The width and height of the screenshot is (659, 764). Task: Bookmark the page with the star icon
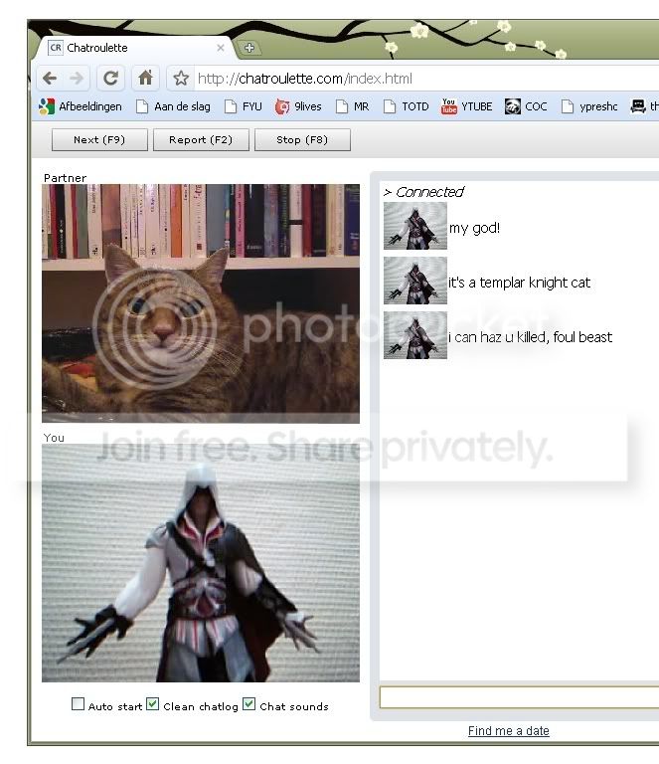click(x=181, y=78)
